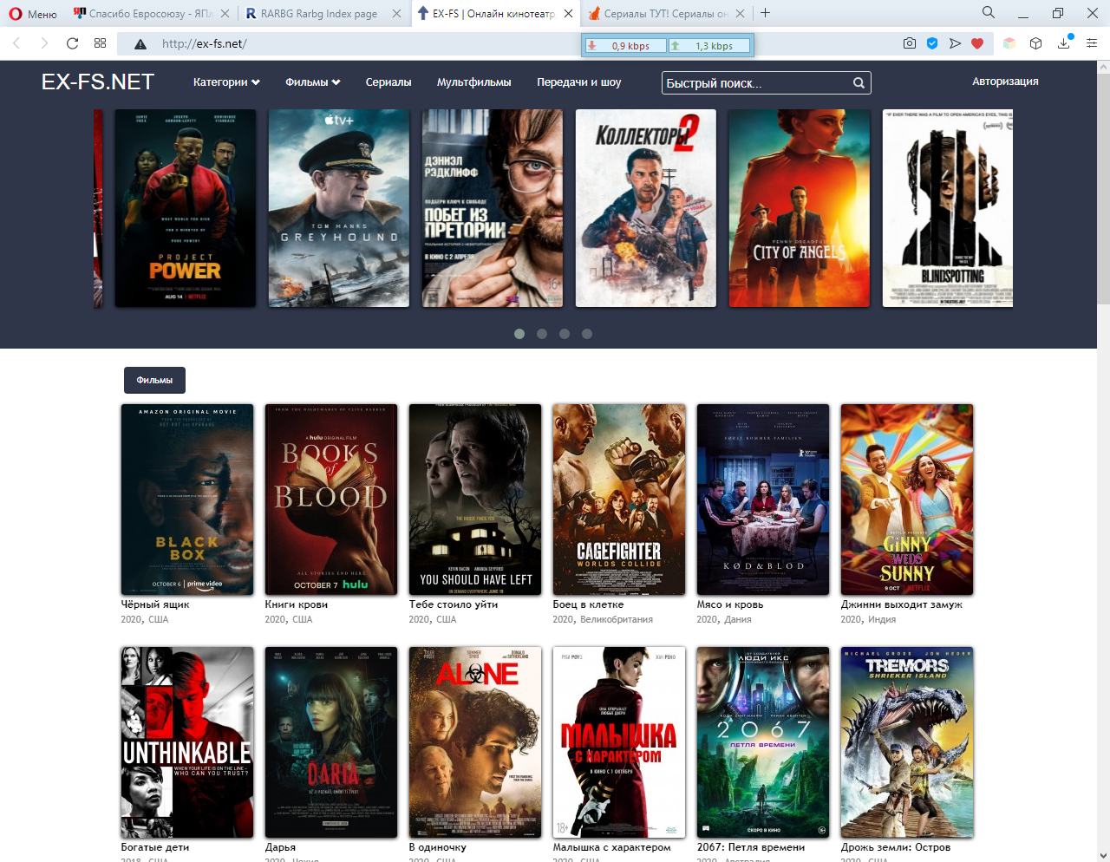Open the Мясо и кровь title link
This screenshot has width=1110, height=862.
point(730,604)
